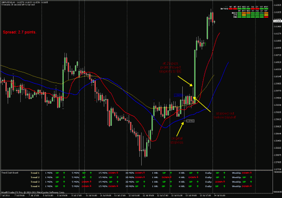Click the 'Spread: 2.7 points.' label
Screen dimensions: 282x198
click(20, 32)
